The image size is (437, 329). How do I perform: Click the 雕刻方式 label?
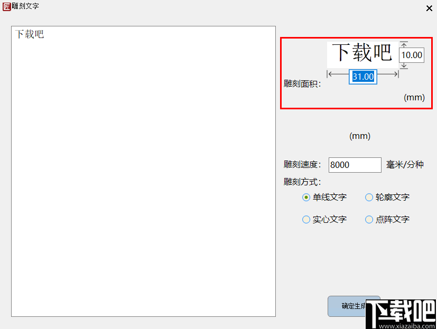point(299,180)
